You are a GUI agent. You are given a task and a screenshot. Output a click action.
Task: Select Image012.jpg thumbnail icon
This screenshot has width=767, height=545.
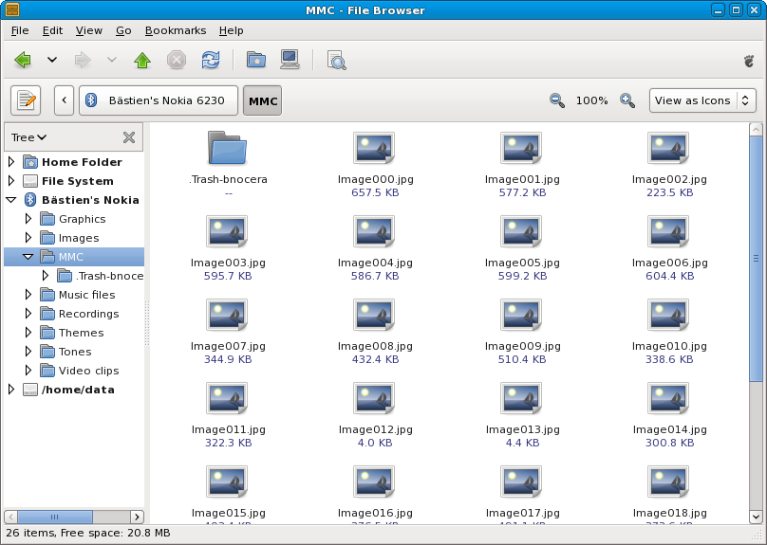click(374, 398)
